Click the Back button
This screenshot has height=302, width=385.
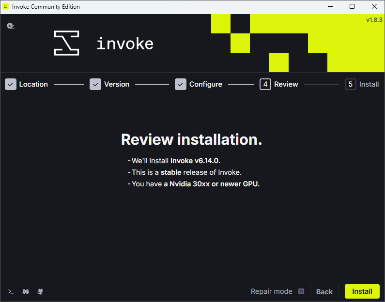click(324, 291)
